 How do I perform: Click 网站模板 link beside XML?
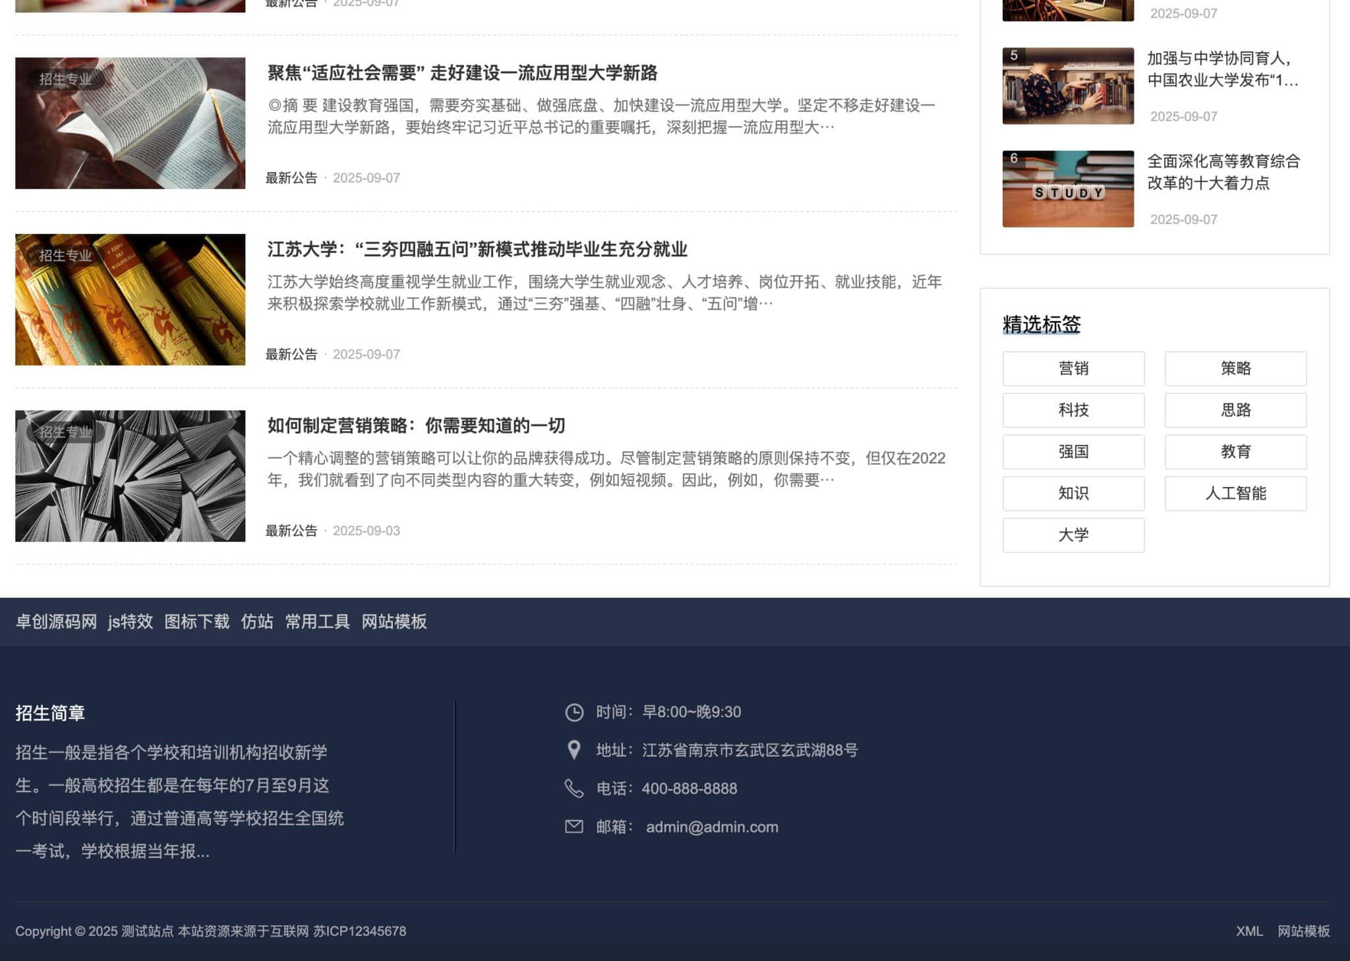(x=1303, y=931)
